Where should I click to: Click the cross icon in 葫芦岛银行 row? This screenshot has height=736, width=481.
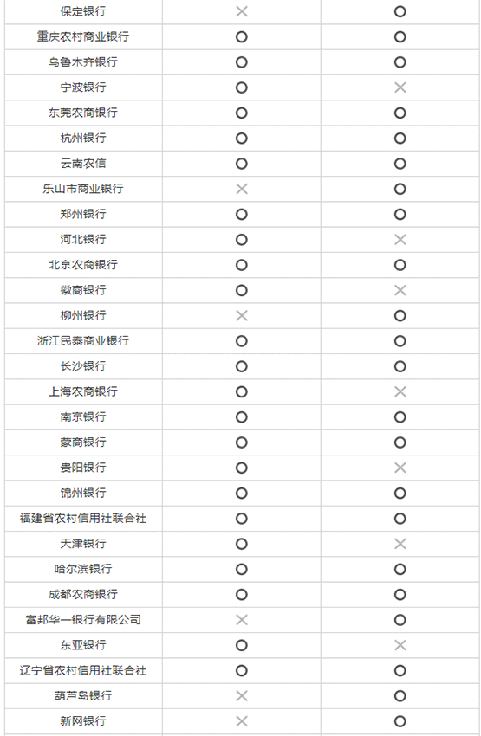(x=242, y=695)
